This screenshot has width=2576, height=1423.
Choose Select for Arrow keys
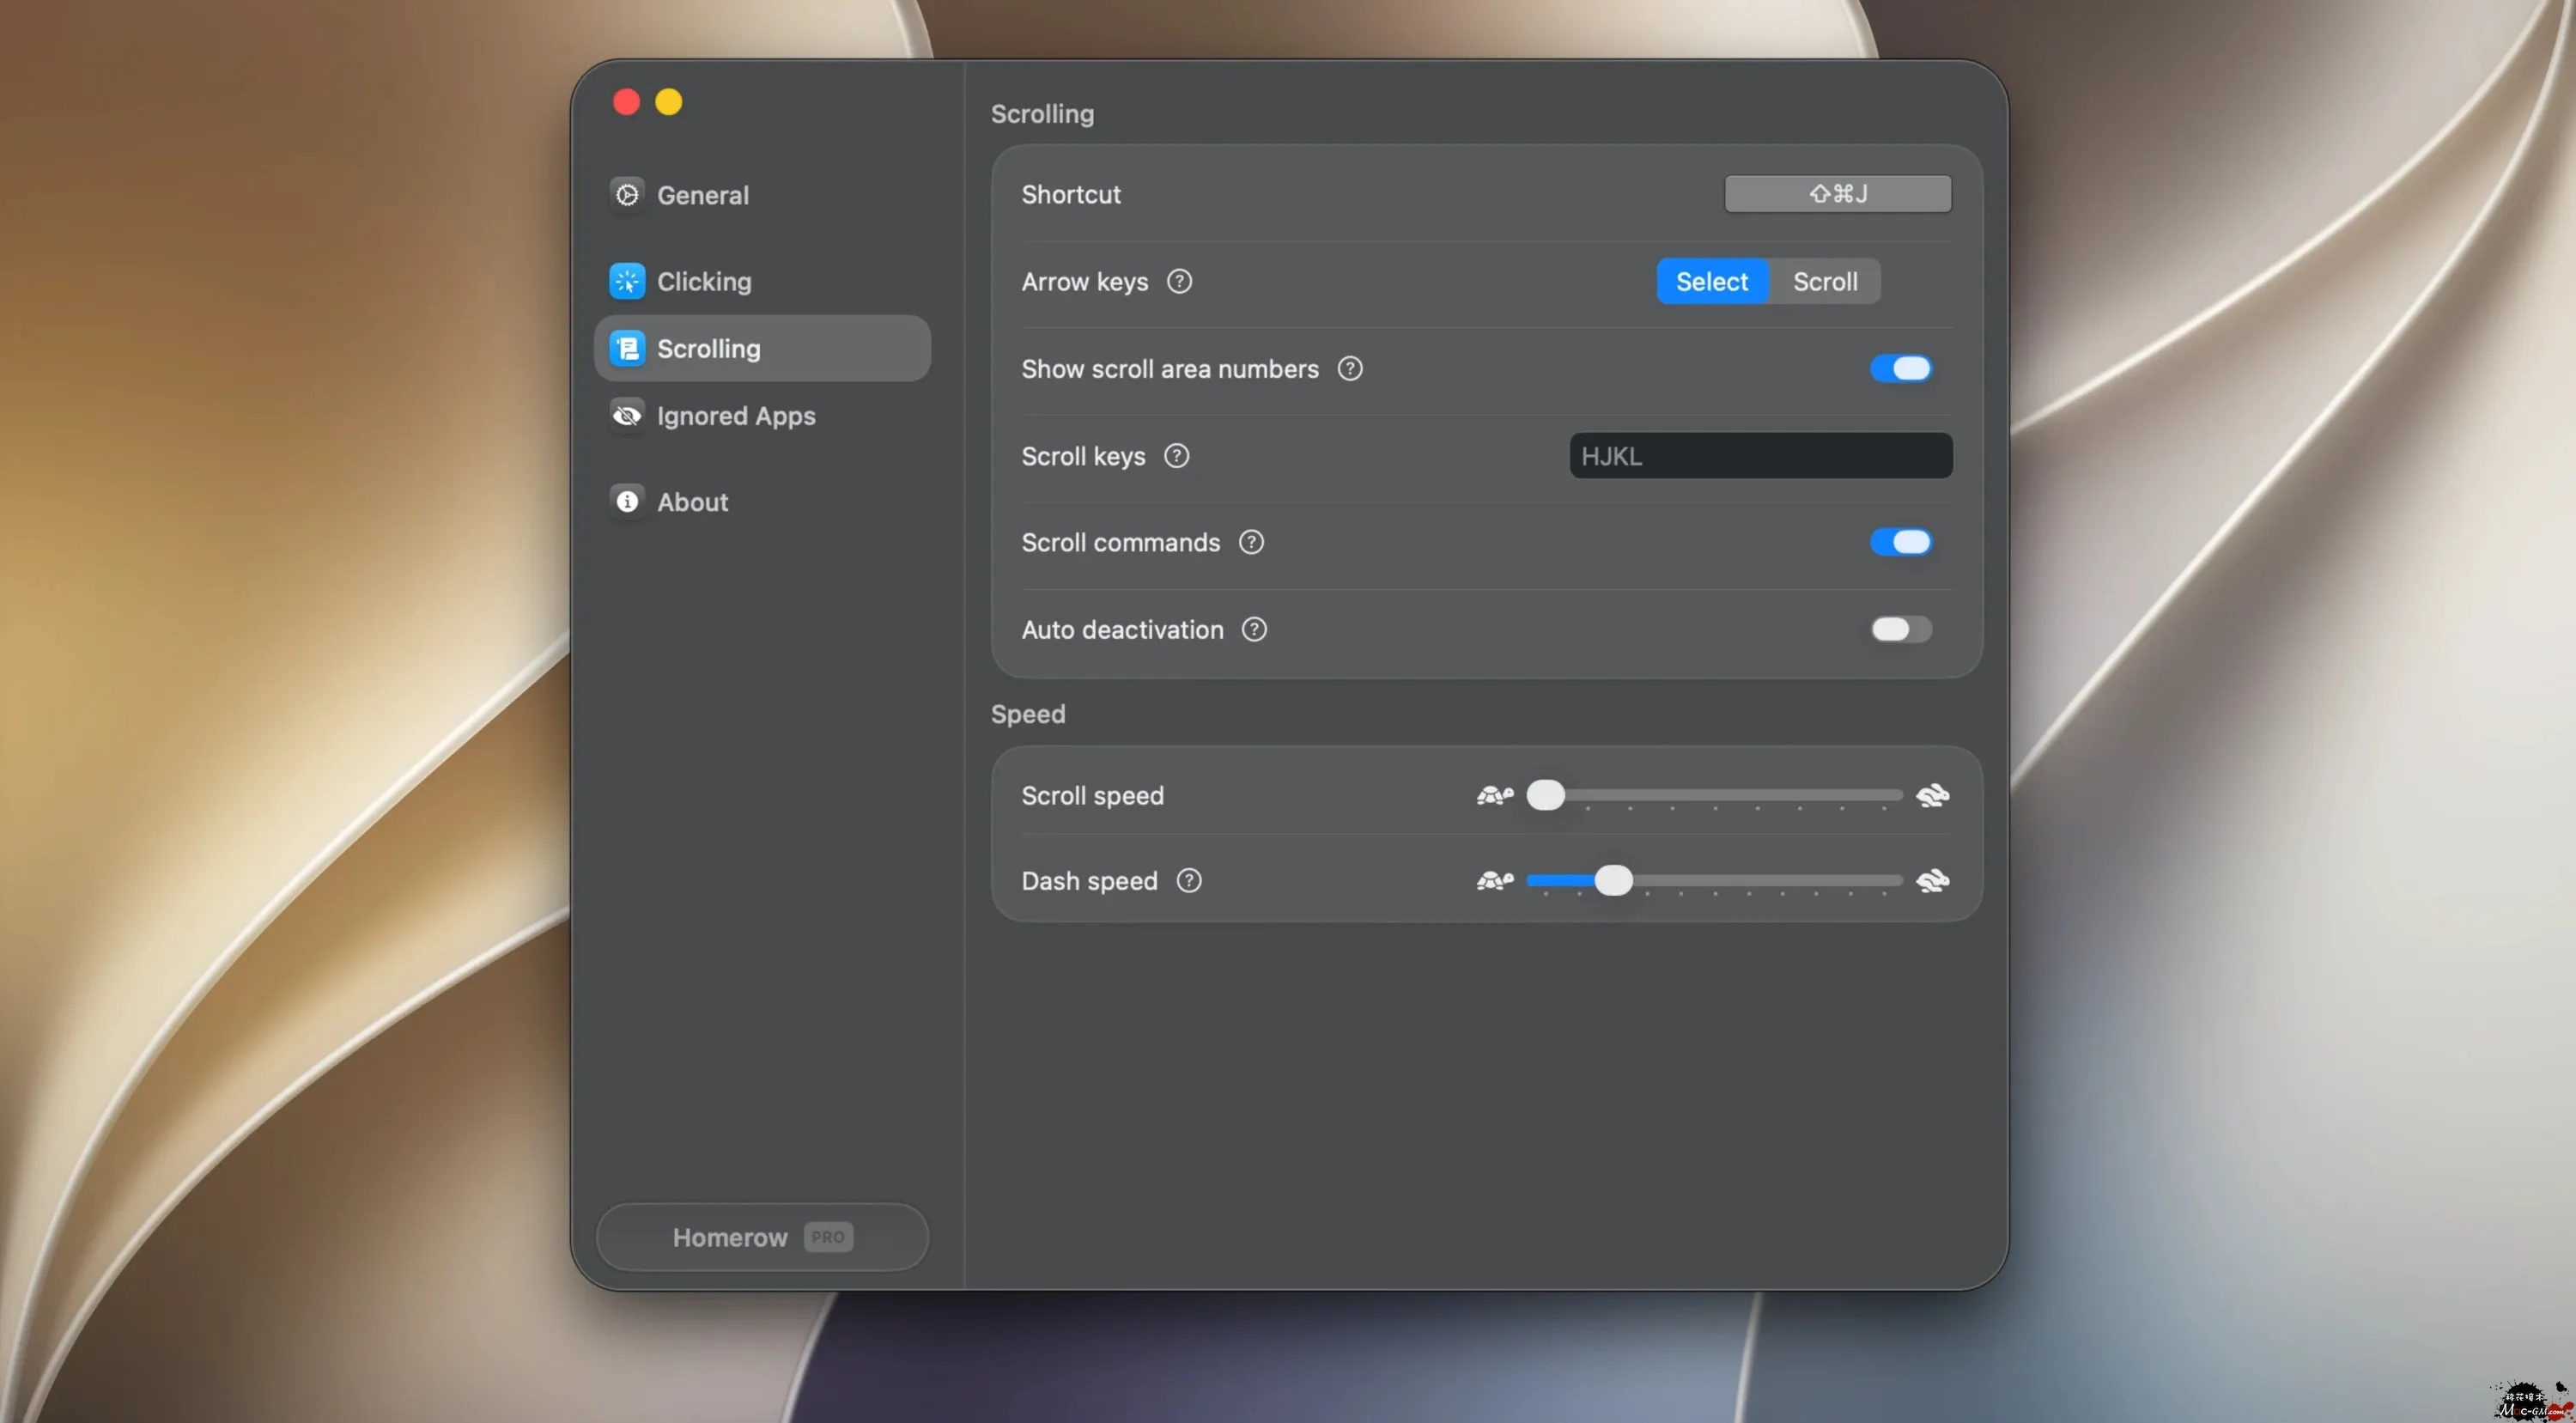click(x=1712, y=281)
